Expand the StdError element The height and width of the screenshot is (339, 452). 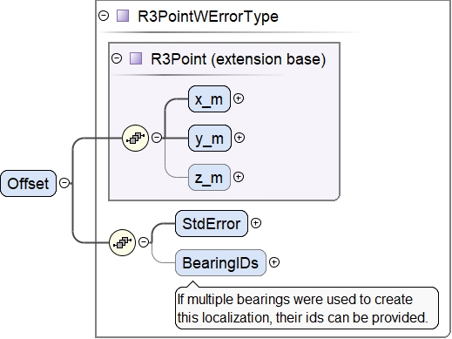click(x=256, y=223)
